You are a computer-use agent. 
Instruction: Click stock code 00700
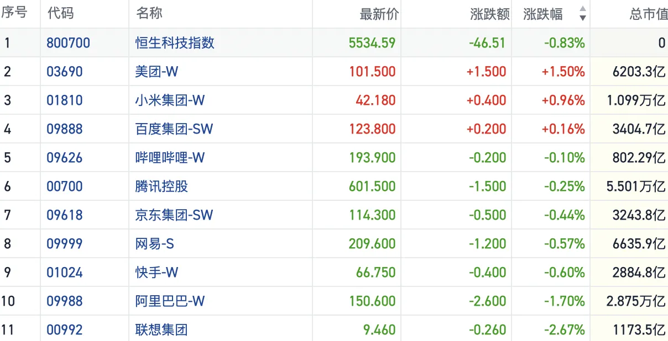click(65, 186)
